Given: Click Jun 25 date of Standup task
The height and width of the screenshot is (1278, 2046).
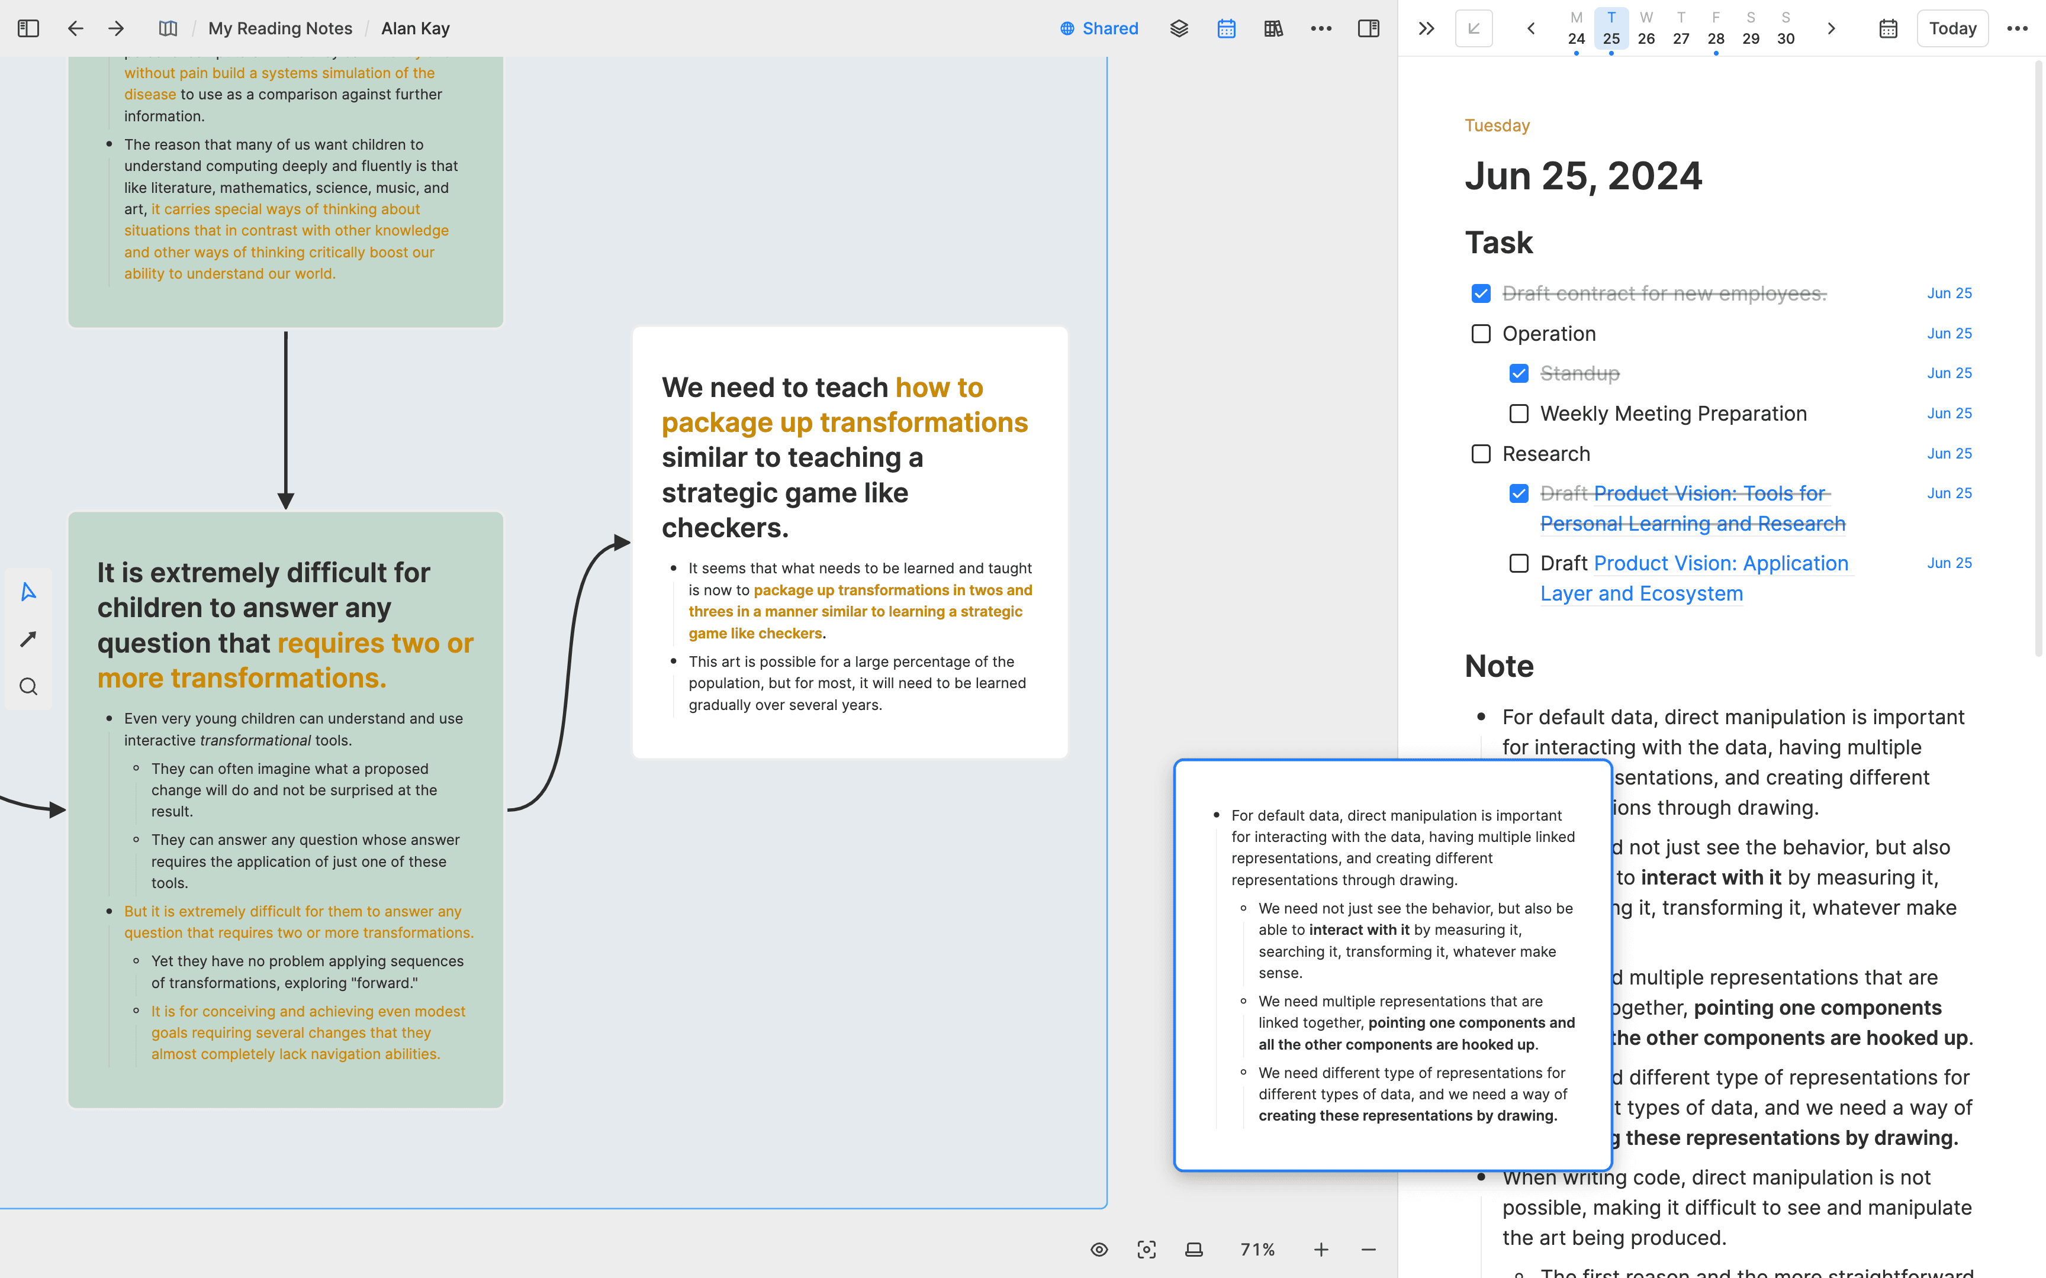Looking at the screenshot, I should click(1950, 373).
